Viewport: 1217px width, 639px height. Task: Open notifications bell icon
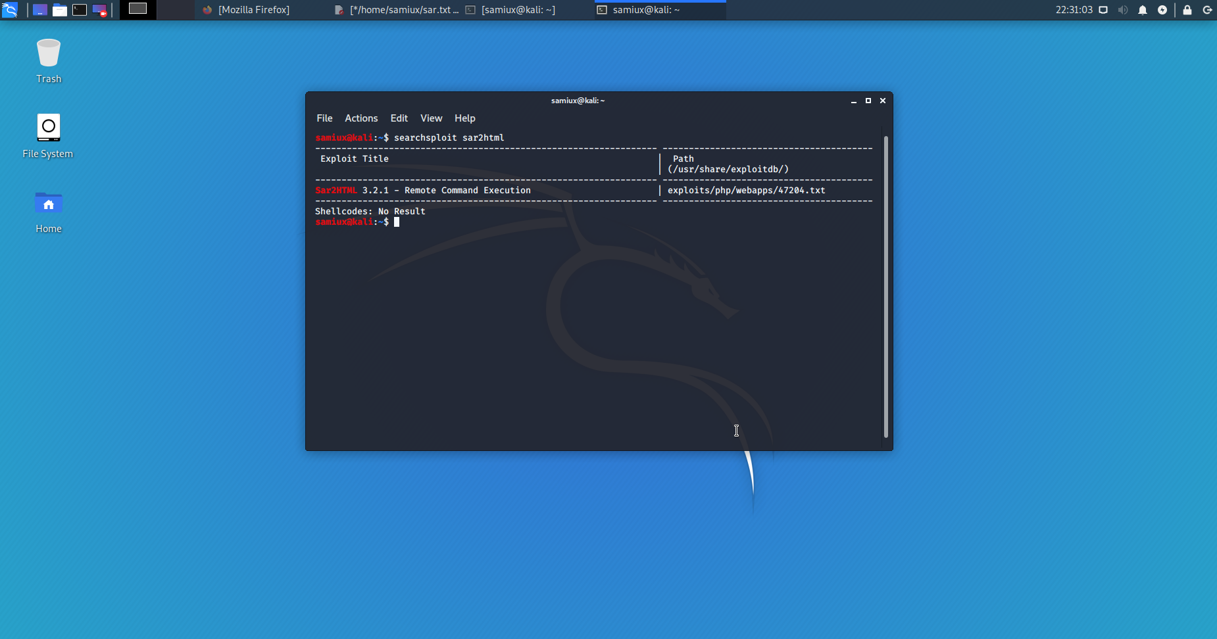(x=1143, y=10)
